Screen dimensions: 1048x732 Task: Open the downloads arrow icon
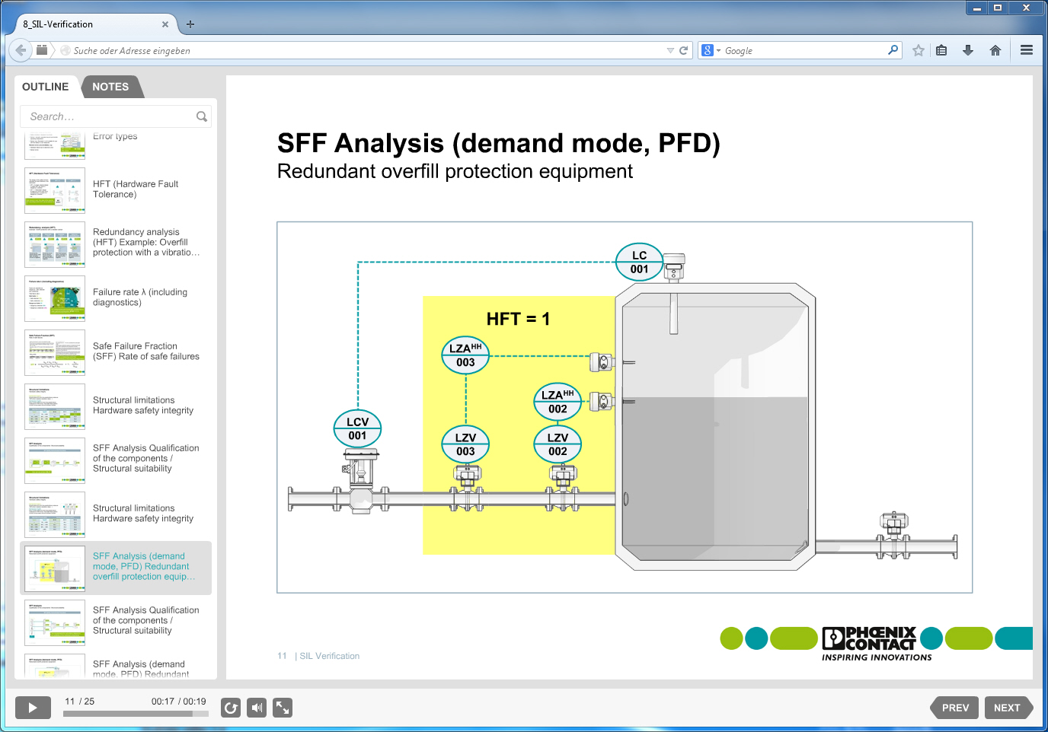[968, 50]
